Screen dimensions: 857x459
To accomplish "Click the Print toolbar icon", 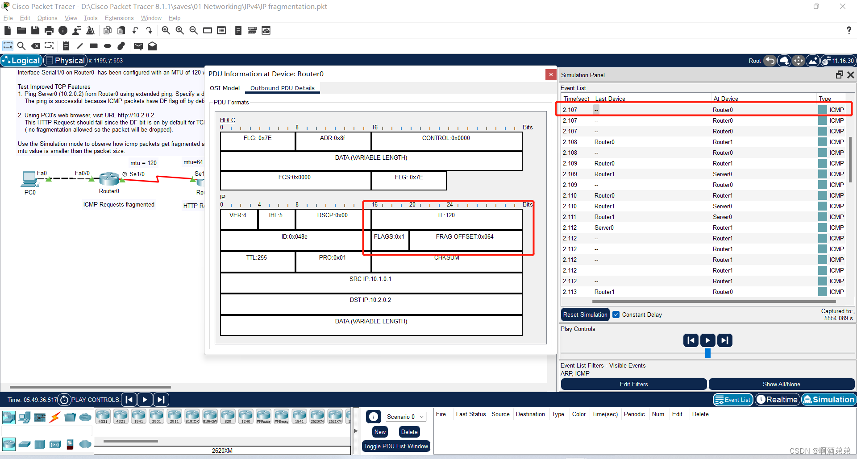I will coord(49,30).
